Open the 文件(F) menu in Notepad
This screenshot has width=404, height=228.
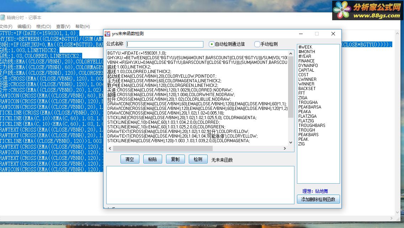[6, 27]
